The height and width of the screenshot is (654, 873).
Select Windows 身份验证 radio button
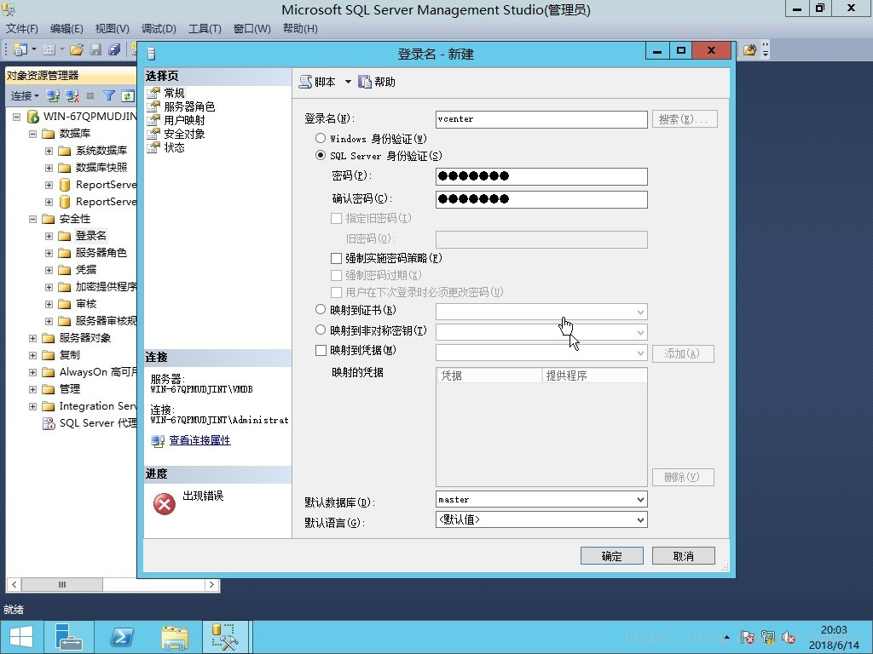click(x=321, y=138)
